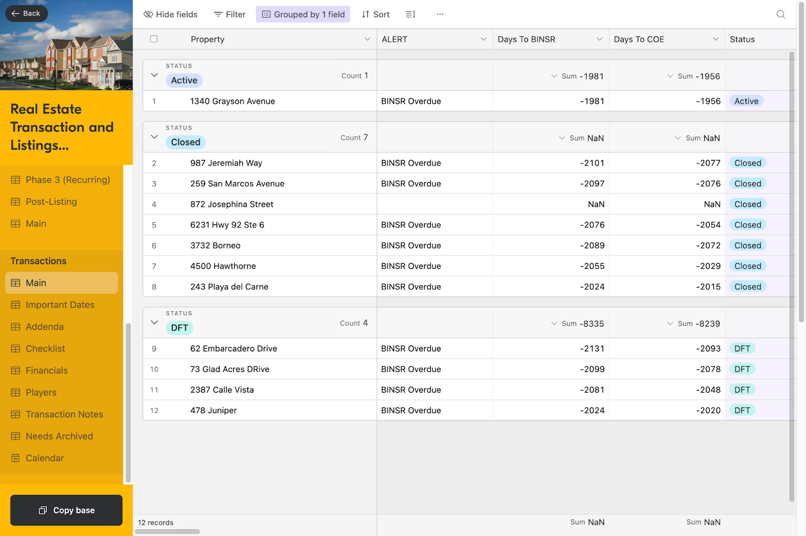Collapse the DFT status group
The width and height of the screenshot is (806, 536).
pyautogui.click(x=154, y=323)
